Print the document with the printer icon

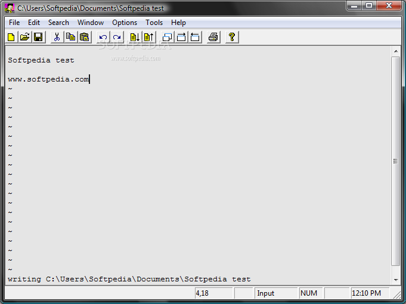point(213,37)
